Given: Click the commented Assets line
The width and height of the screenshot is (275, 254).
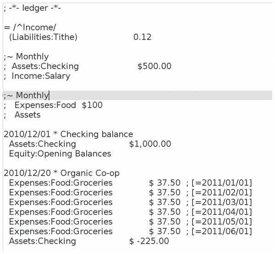Looking at the screenshot, I should pyautogui.click(x=22, y=115).
